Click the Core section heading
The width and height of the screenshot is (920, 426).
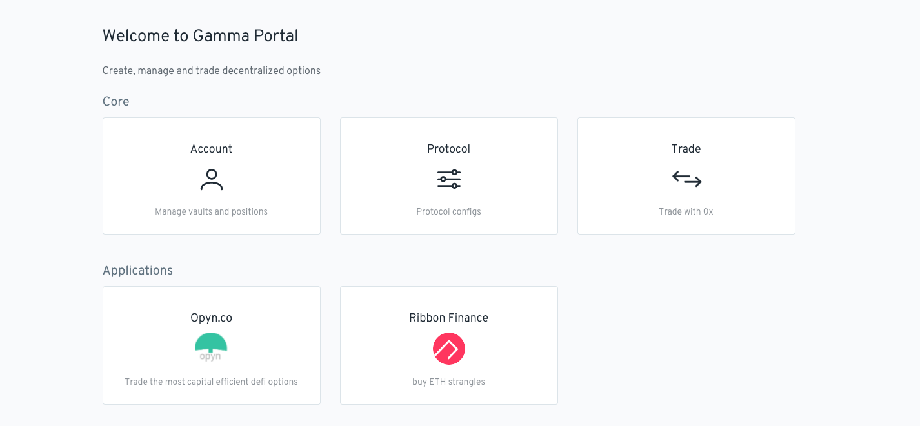[x=116, y=101]
